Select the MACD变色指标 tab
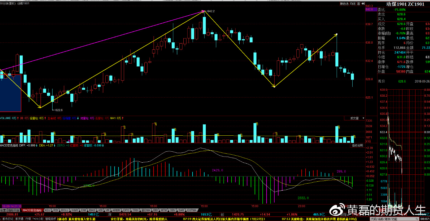 pyautogui.click(x=32, y=210)
